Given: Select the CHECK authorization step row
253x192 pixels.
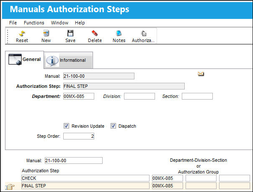Looking at the screenshot, I should point(85,178).
